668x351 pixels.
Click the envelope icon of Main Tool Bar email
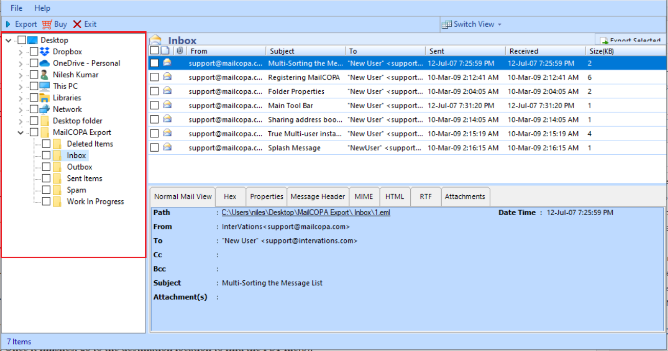tap(167, 105)
